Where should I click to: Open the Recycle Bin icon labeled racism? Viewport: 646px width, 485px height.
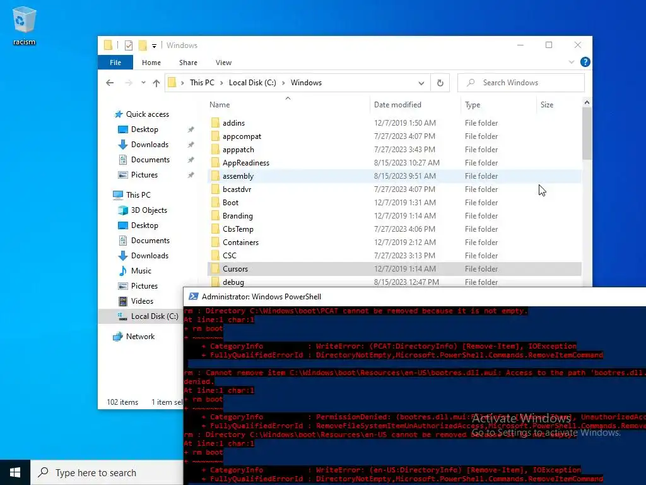click(25, 25)
